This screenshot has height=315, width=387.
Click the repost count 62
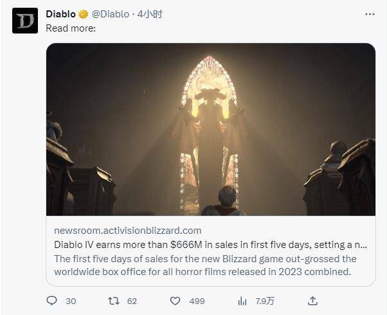(x=132, y=301)
